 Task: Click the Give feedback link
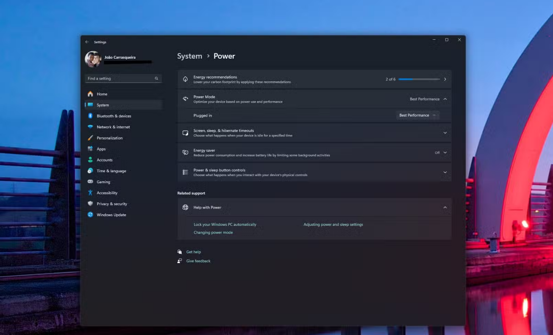click(198, 261)
